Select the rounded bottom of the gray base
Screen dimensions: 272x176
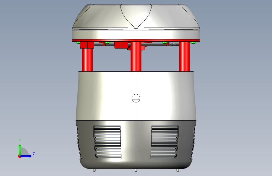[x=136, y=165]
